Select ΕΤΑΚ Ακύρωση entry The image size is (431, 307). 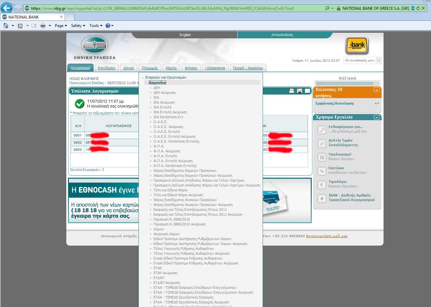[165, 273]
